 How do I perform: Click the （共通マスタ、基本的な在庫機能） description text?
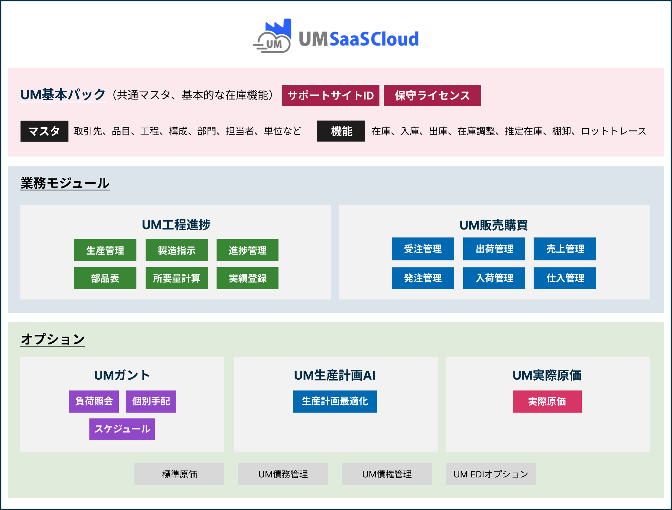(x=192, y=95)
